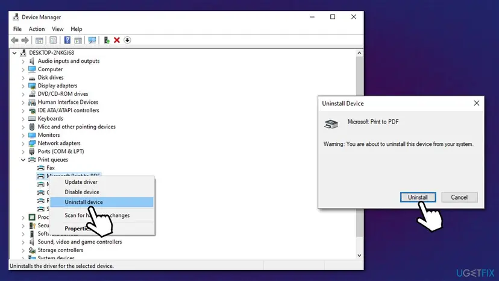The image size is (499, 281).
Task: Choose Disable device from the context menu
Action: click(101, 192)
